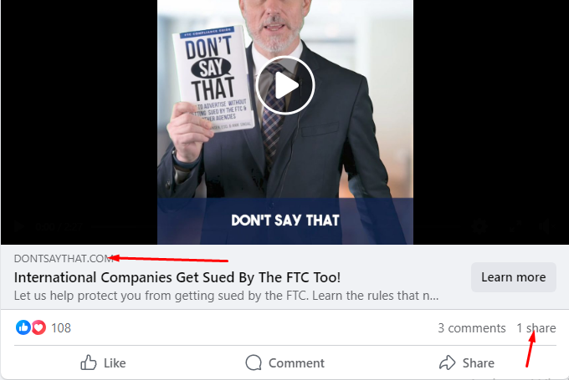Click the Learn more button

[x=513, y=277]
